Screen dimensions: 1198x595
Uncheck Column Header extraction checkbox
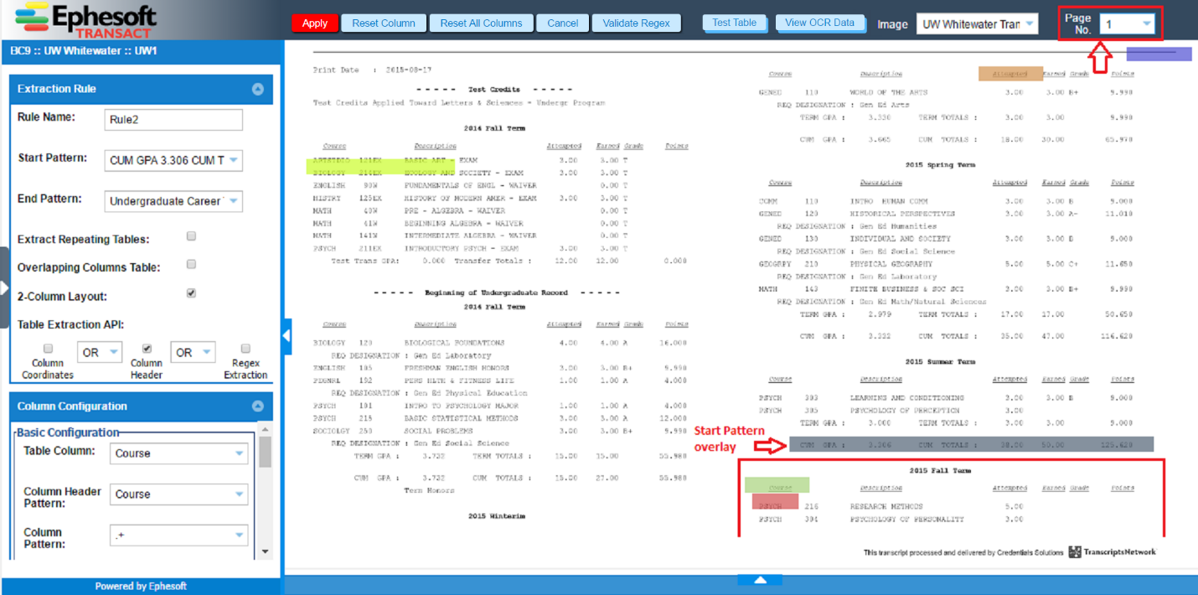point(147,349)
